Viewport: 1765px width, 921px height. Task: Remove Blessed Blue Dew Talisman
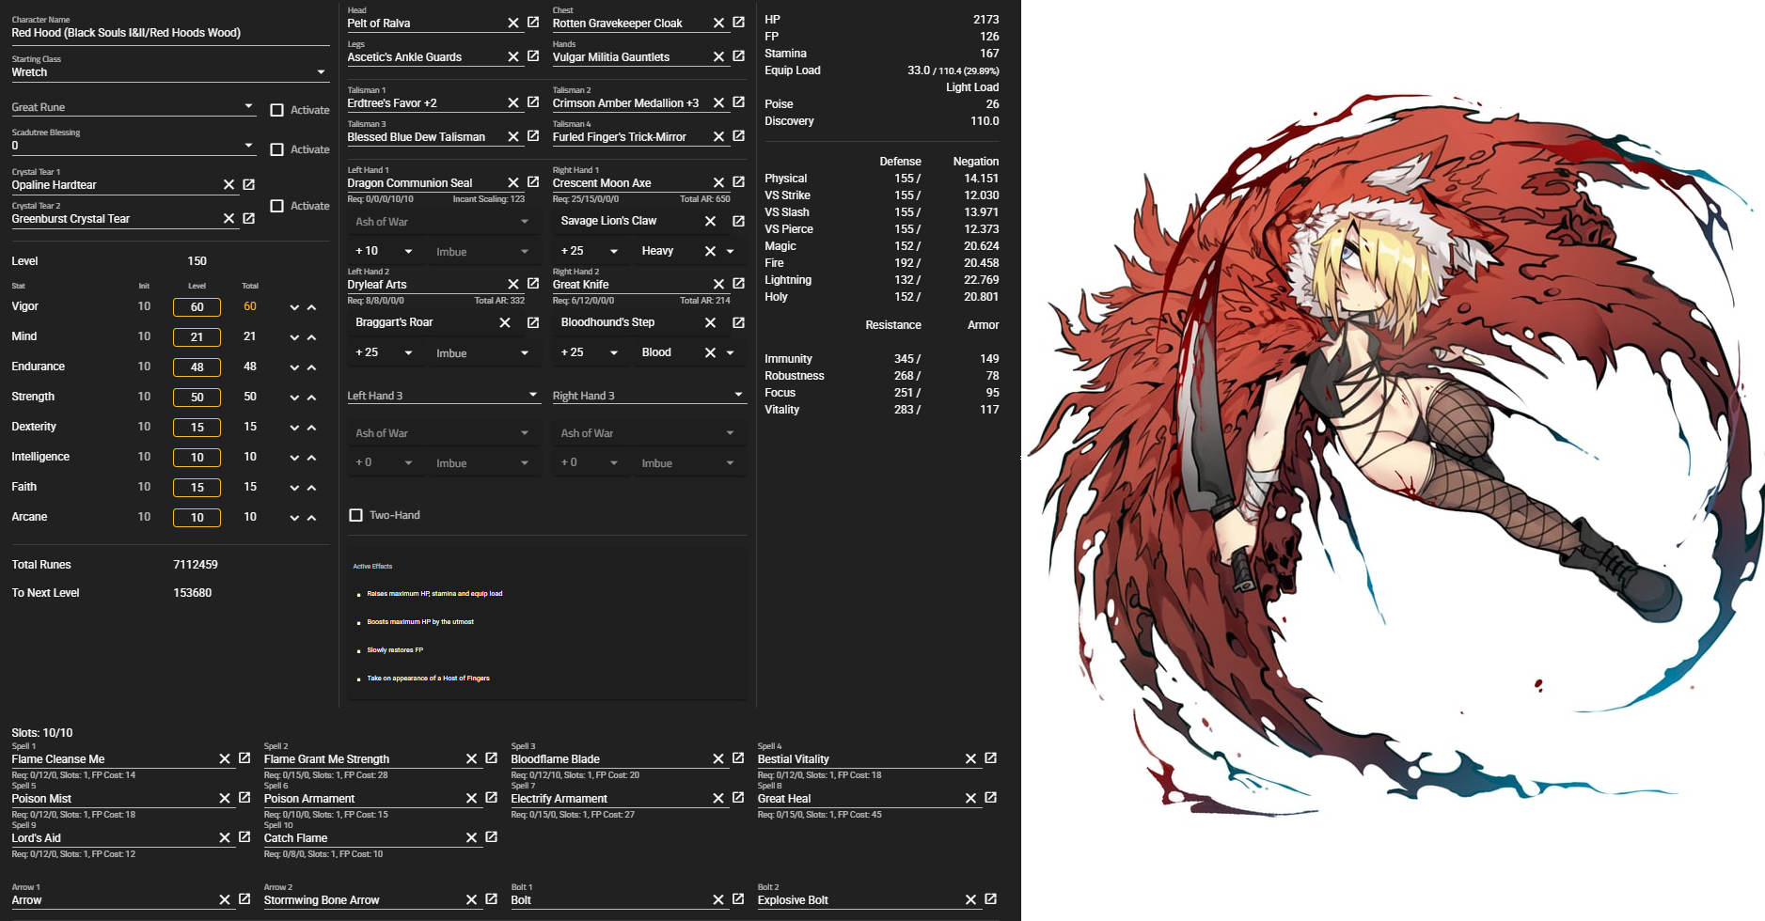tap(513, 136)
